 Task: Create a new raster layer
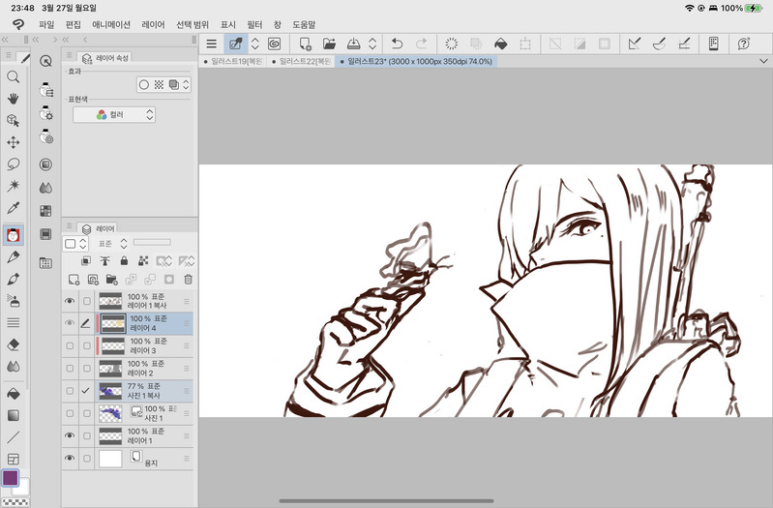[x=72, y=280]
